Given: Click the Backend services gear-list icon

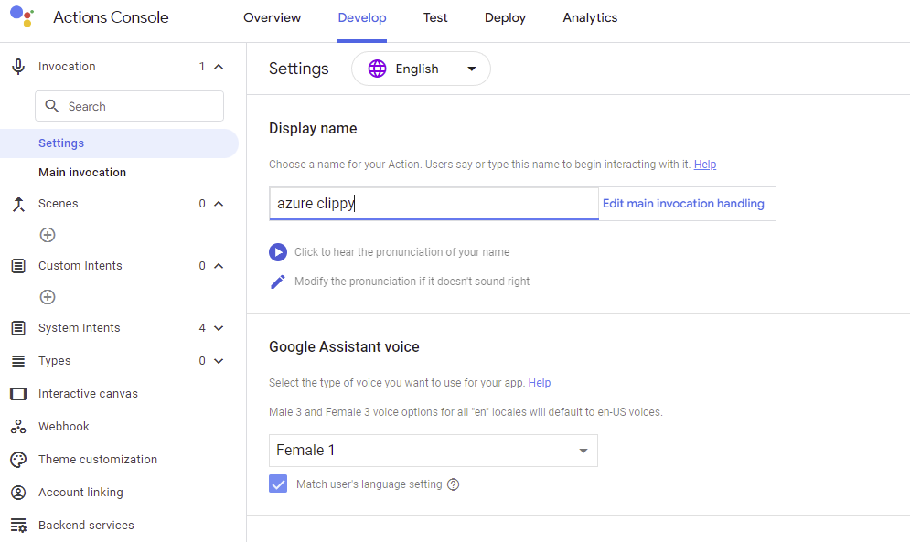Looking at the screenshot, I should [18, 526].
